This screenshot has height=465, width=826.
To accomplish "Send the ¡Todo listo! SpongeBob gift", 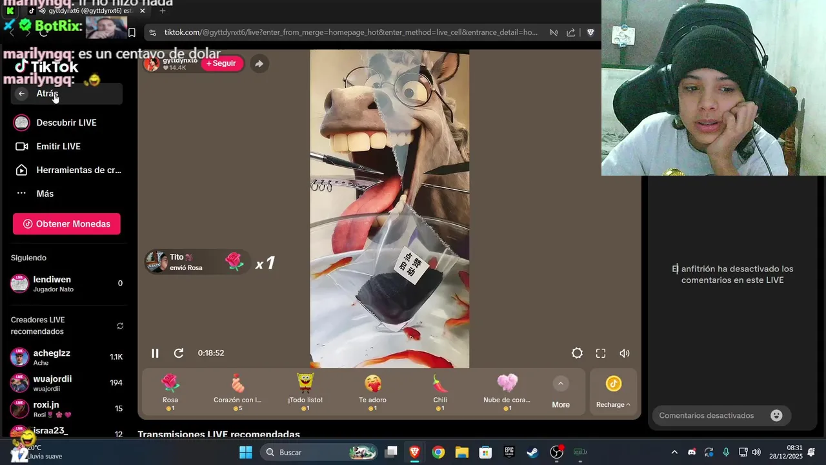I will coord(305,392).
